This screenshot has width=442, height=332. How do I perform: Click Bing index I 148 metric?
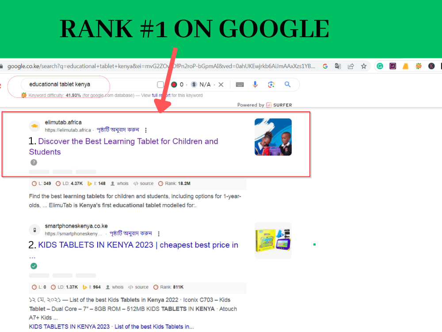coord(96,184)
